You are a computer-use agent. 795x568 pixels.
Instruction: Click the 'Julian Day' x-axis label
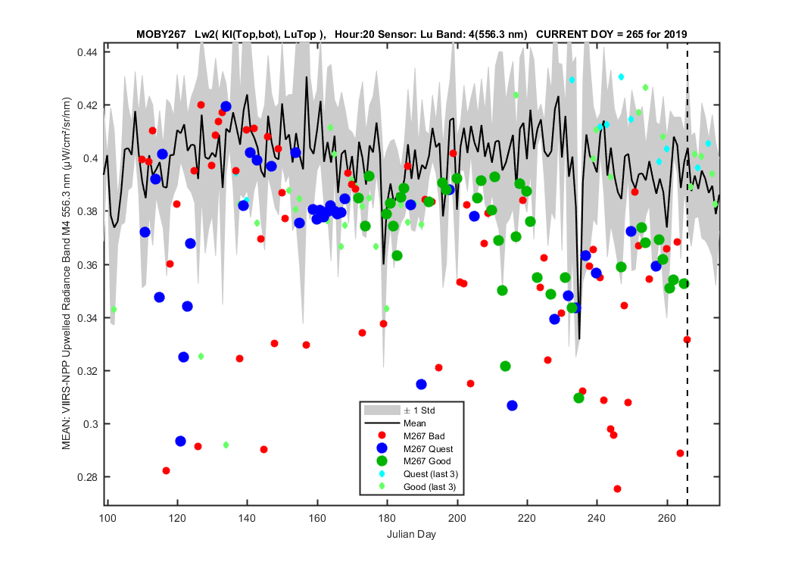pos(411,534)
